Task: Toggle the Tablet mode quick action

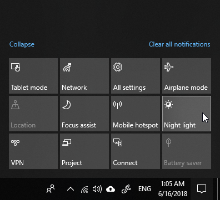Action: pyautogui.click(x=33, y=76)
